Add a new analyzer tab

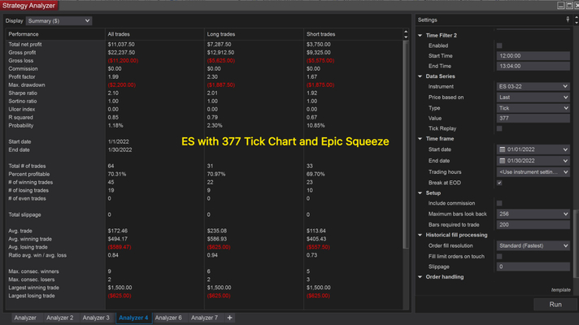(x=229, y=318)
